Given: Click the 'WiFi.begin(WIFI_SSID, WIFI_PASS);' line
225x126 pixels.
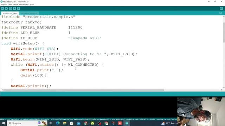Looking at the screenshot, I should point(50,59).
